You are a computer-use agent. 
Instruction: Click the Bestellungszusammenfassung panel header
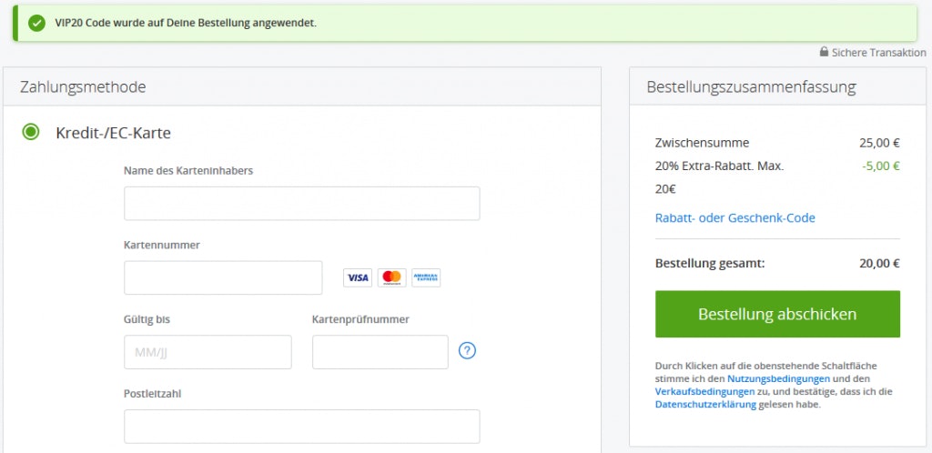point(751,87)
